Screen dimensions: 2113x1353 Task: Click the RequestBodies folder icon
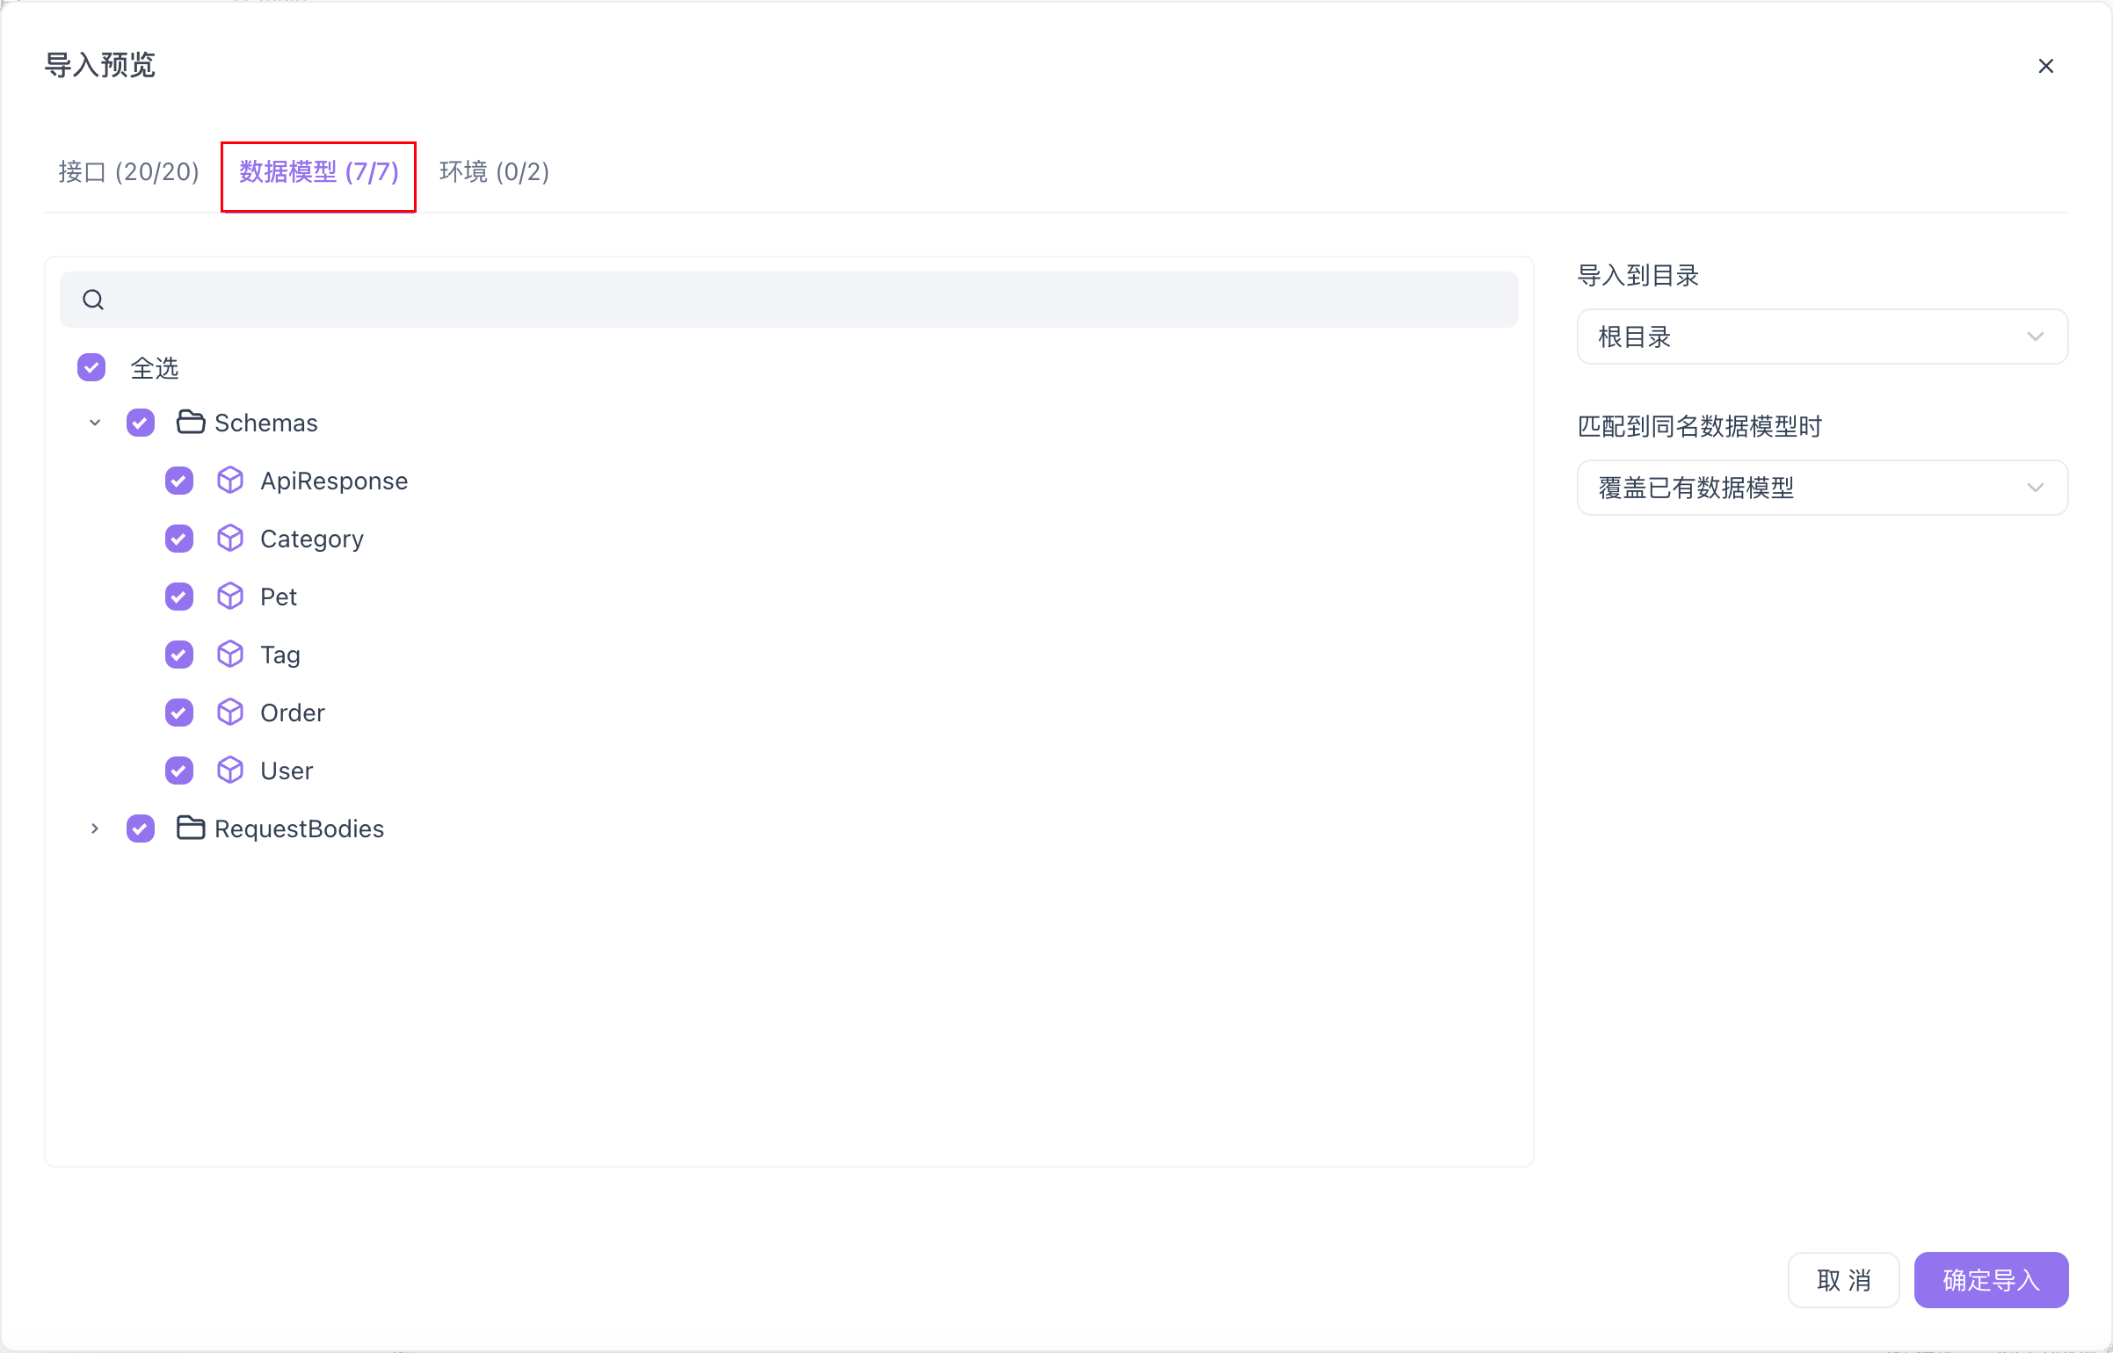tap(190, 828)
